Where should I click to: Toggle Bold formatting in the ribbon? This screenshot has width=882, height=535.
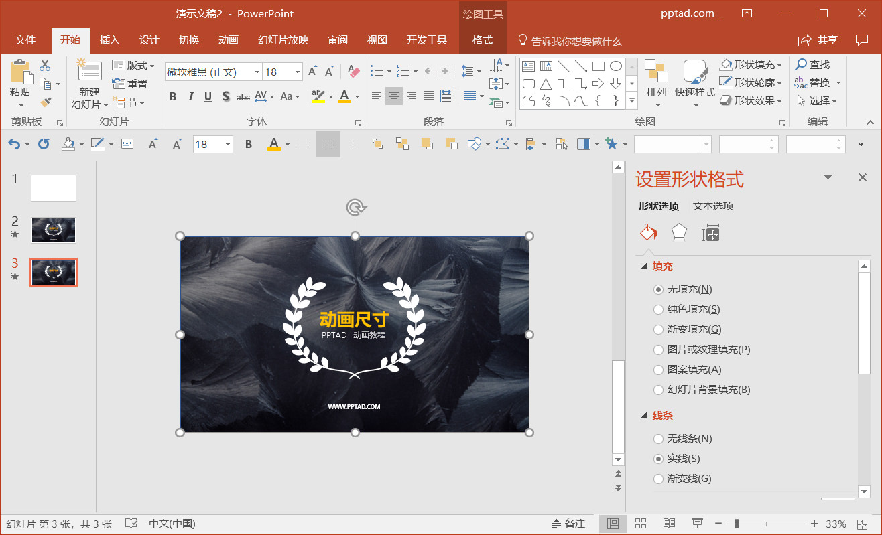[173, 96]
